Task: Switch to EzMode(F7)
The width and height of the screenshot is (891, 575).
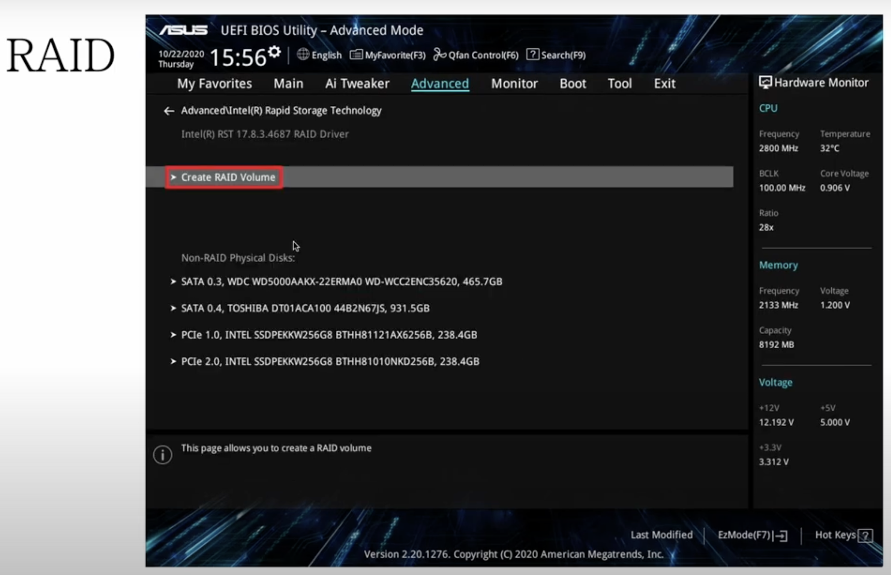Action: pos(744,535)
